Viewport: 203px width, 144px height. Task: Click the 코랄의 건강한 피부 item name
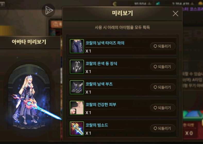[101, 105]
